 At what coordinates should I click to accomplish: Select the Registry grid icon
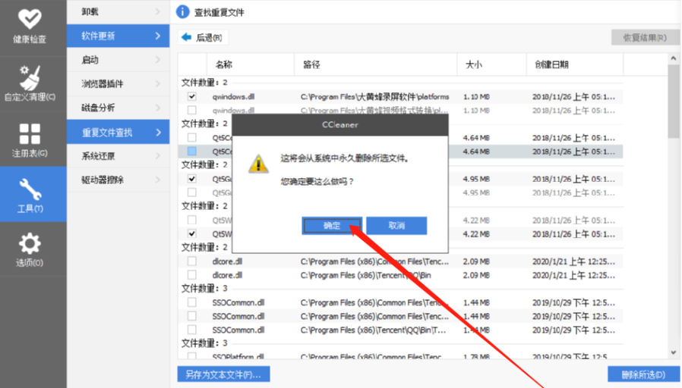[x=31, y=134]
